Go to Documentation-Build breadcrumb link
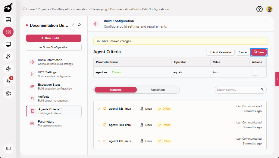This screenshot has height=158, width=279. (x=124, y=9)
